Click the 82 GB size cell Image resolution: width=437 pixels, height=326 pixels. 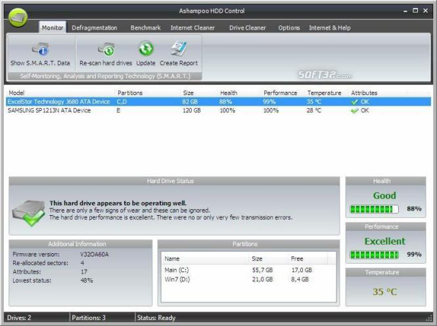(190, 102)
